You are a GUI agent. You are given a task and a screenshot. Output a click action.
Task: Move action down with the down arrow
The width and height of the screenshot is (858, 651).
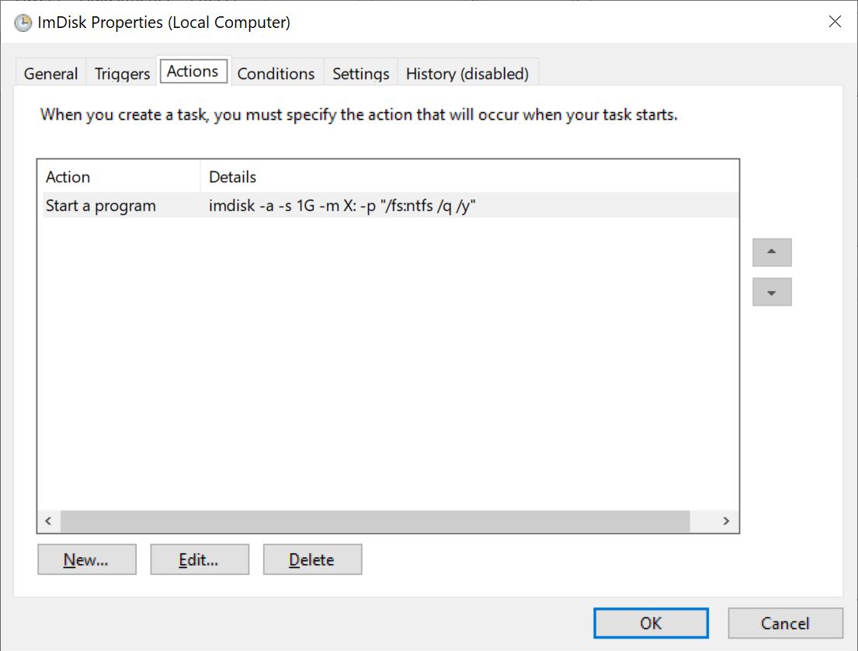point(772,292)
